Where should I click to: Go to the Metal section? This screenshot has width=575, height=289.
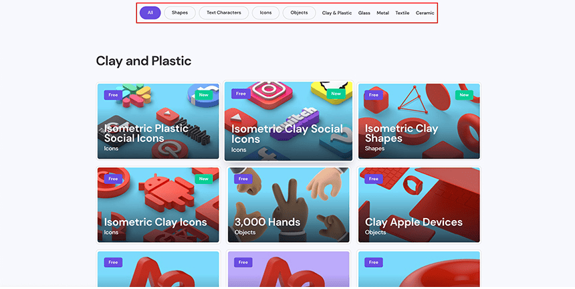tap(382, 13)
